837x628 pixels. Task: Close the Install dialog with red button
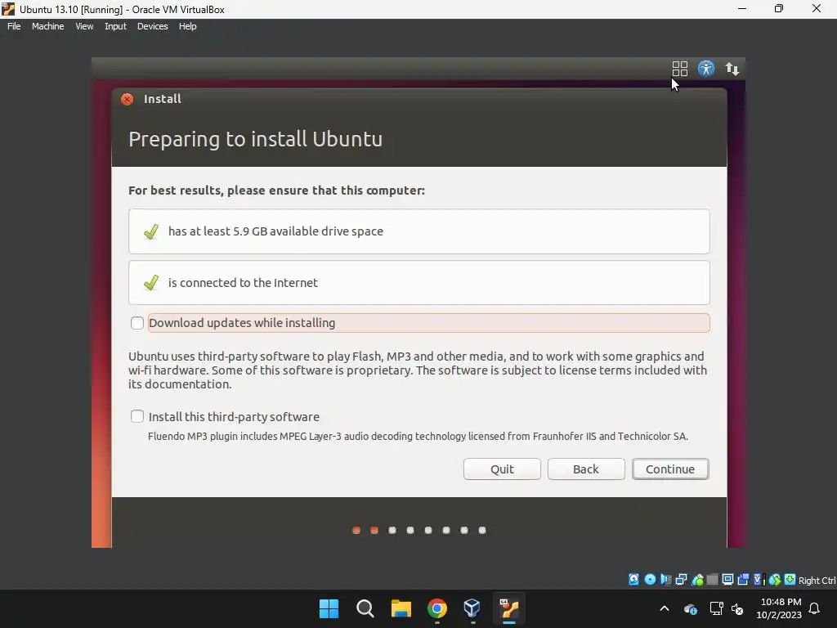tap(127, 99)
